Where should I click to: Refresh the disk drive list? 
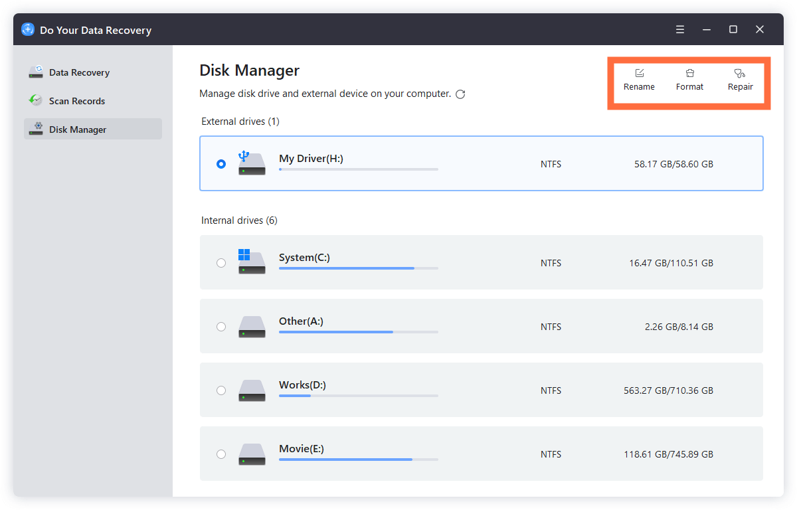(x=461, y=94)
